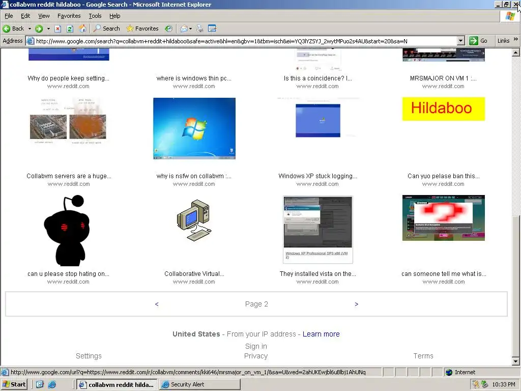This screenshot has height=391, width=521.
Task: Open the Search pane button
Action: click(106, 29)
